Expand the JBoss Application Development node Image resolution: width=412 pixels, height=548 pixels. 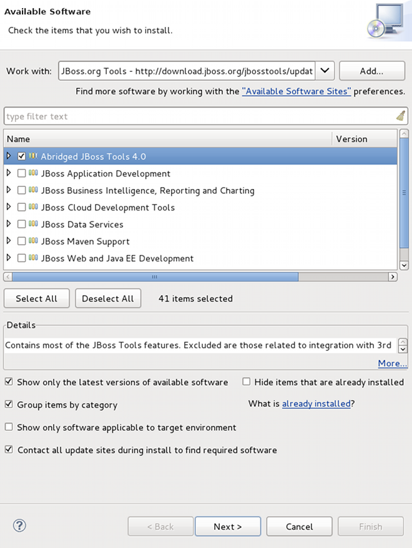tap(9, 173)
